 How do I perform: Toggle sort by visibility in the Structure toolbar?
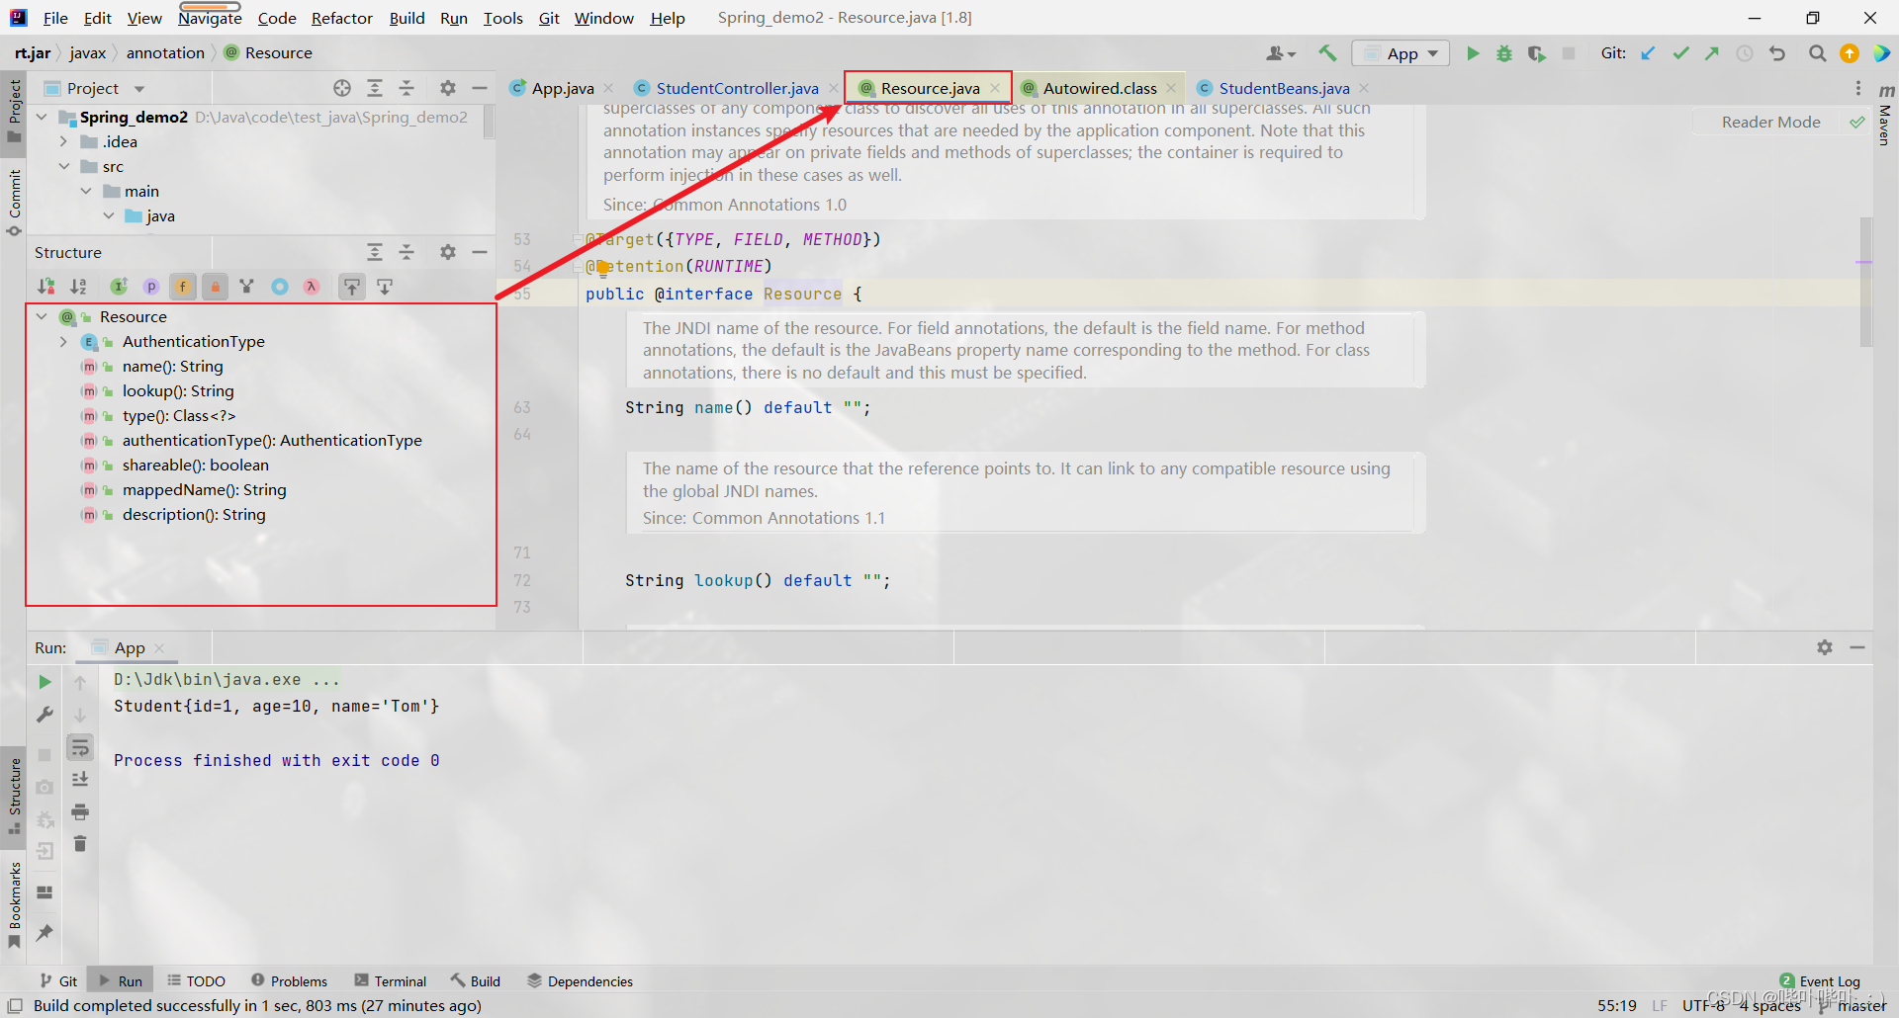(x=46, y=287)
